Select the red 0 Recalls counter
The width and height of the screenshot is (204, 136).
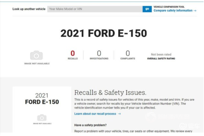(x=73, y=55)
